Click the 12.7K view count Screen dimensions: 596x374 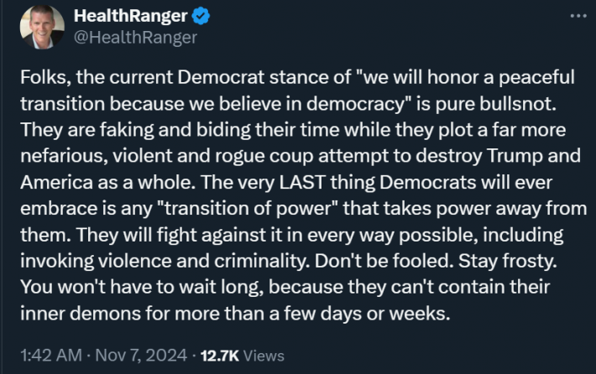220,356
